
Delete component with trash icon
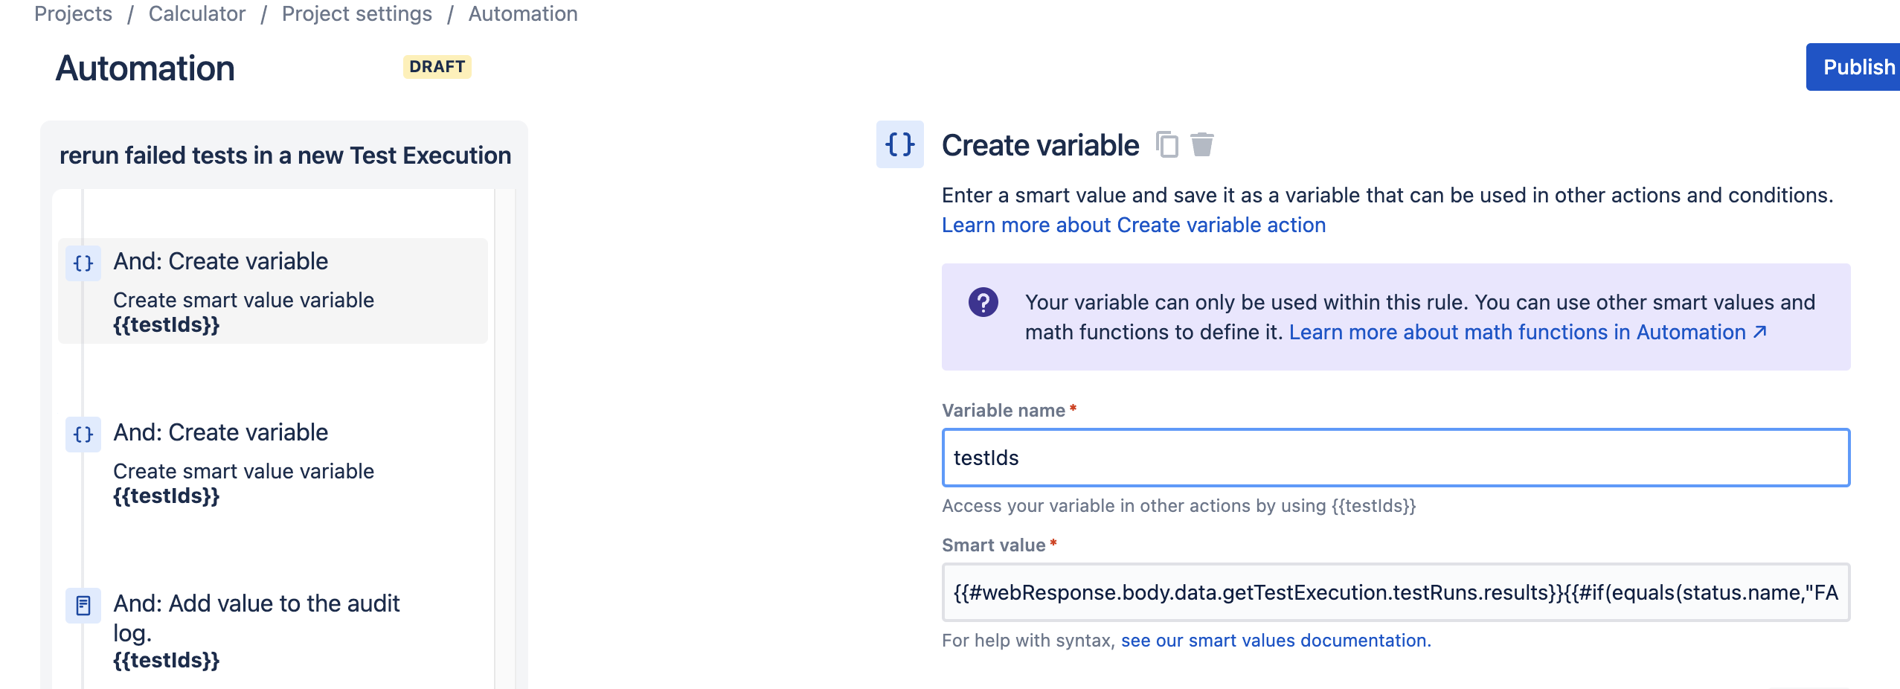[x=1201, y=144]
